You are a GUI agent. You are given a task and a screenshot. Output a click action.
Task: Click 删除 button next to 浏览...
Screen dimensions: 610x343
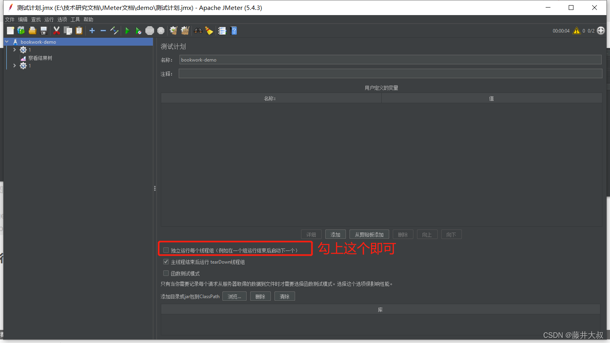[261, 297]
